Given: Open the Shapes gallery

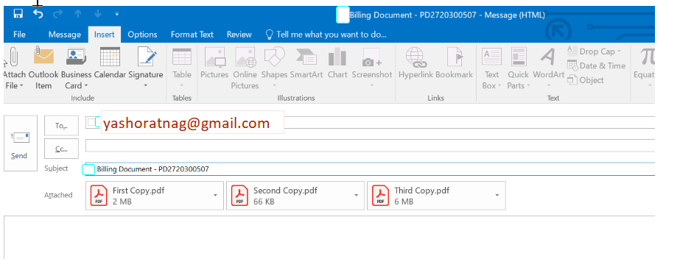Looking at the screenshot, I should pos(274,68).
